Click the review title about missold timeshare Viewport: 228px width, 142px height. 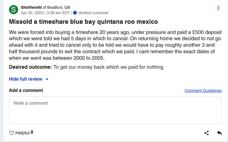83,22
